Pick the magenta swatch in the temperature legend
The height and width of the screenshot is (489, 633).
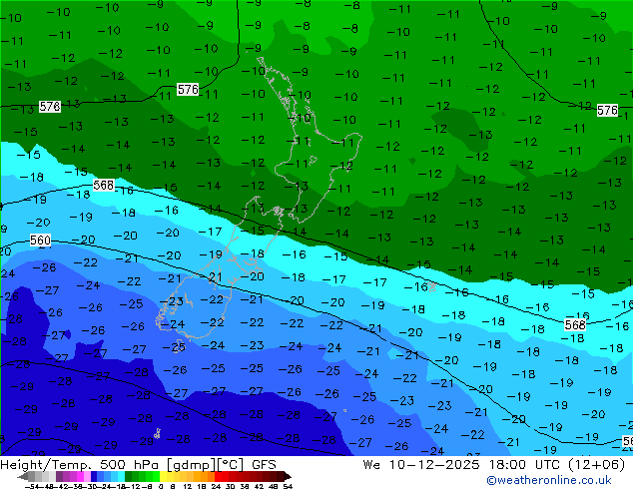(80, 477)
